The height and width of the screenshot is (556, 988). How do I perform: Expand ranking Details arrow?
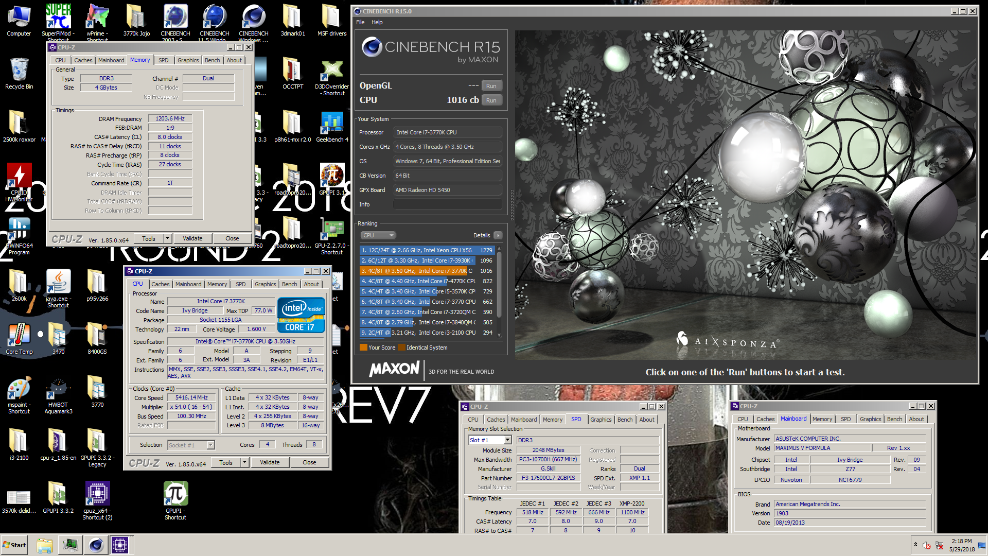click(x=498, y=235)
